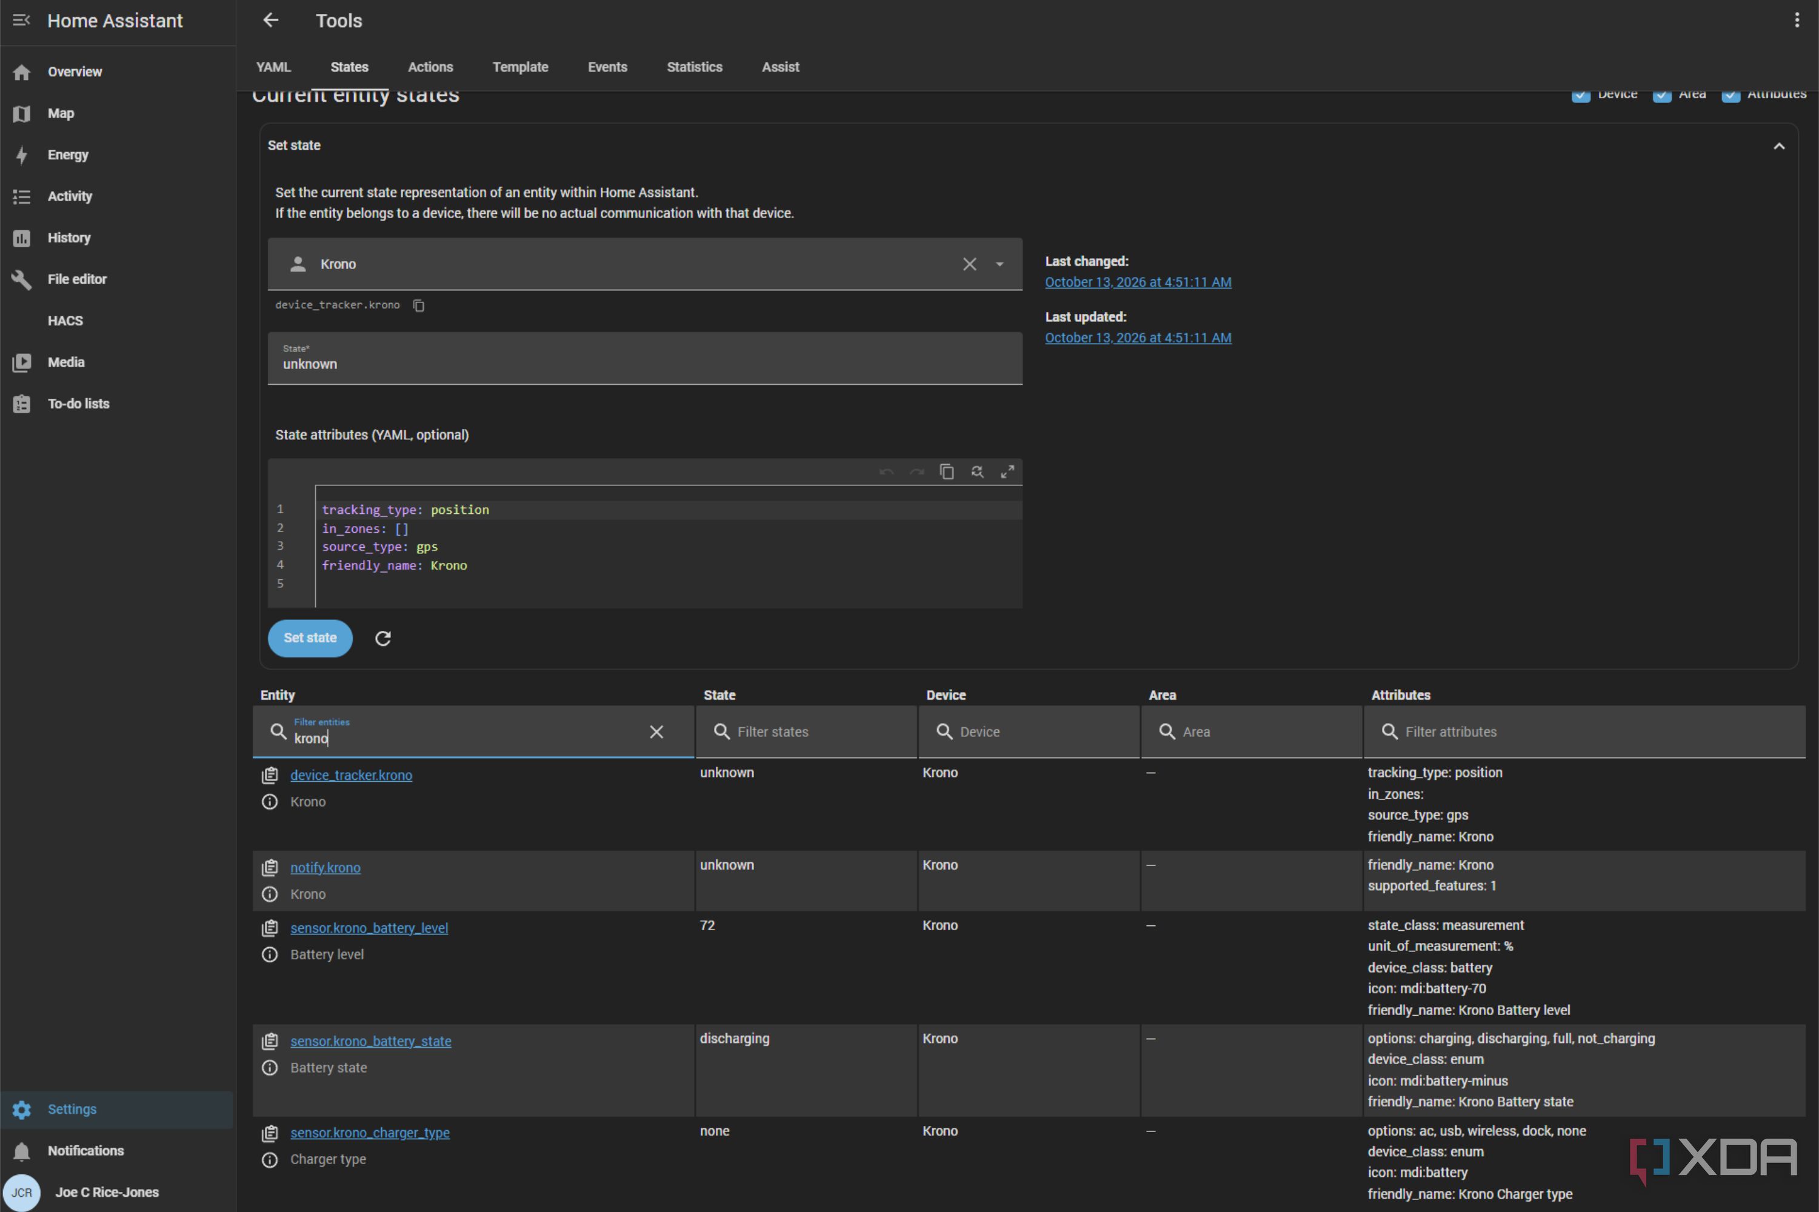Show info for device_tracker.krono entity
1819x1212 pixels.
click(x=270, y=802)
